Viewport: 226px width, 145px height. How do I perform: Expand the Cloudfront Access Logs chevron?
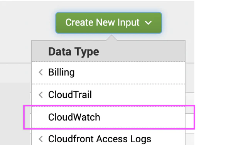pyautogui.click(x=41, y=139)
